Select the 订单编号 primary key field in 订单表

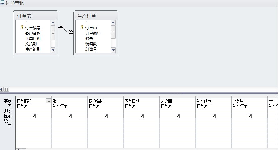(33, 28)
